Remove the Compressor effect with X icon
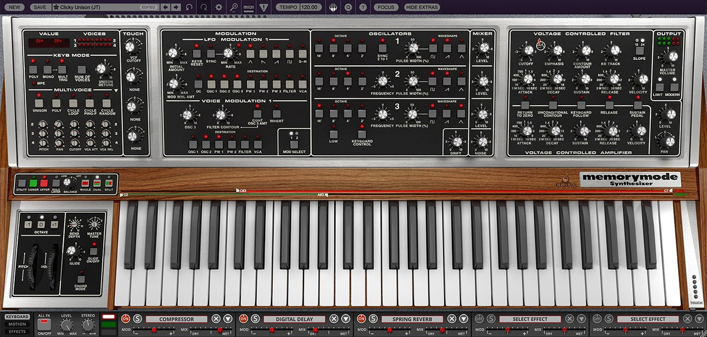The image size is (707, 337). click(x=216, y=319)
